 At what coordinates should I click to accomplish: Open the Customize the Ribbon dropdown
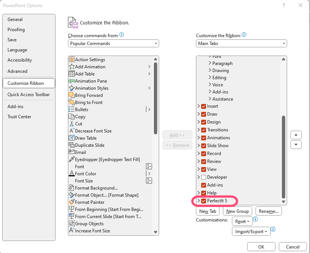[241, 44]
